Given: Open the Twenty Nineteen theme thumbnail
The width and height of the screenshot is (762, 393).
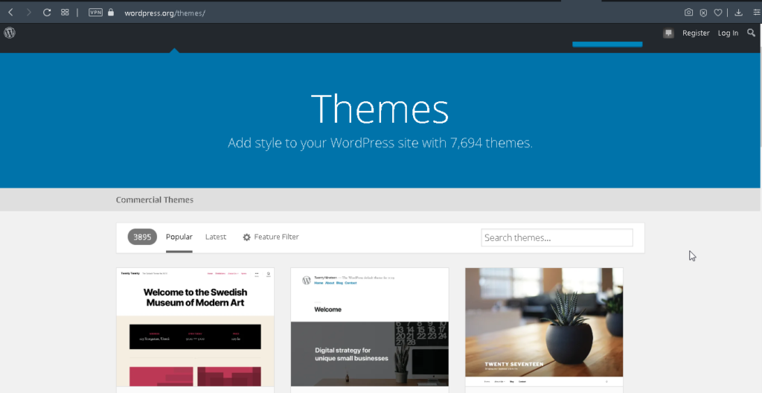Looking at the screenshot, I should pos(370,327).
